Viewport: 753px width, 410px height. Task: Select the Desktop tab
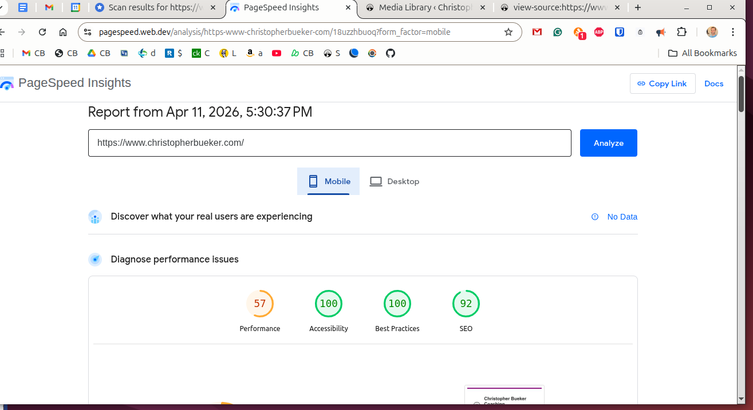395,181
